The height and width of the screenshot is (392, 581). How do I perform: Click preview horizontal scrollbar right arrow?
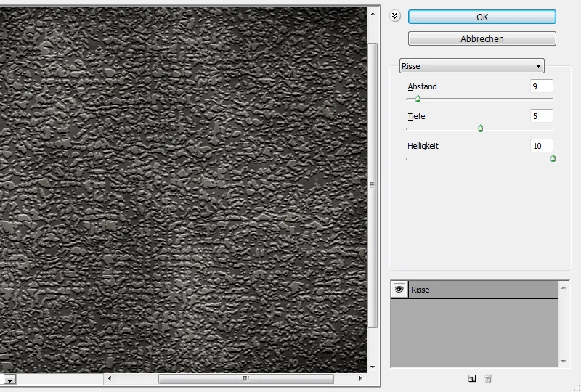360,378
